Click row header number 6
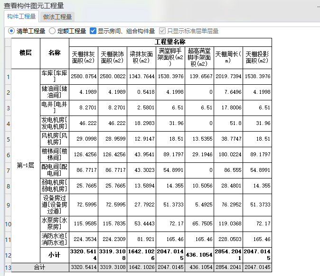The image size is (320, 276). (8, 155)
